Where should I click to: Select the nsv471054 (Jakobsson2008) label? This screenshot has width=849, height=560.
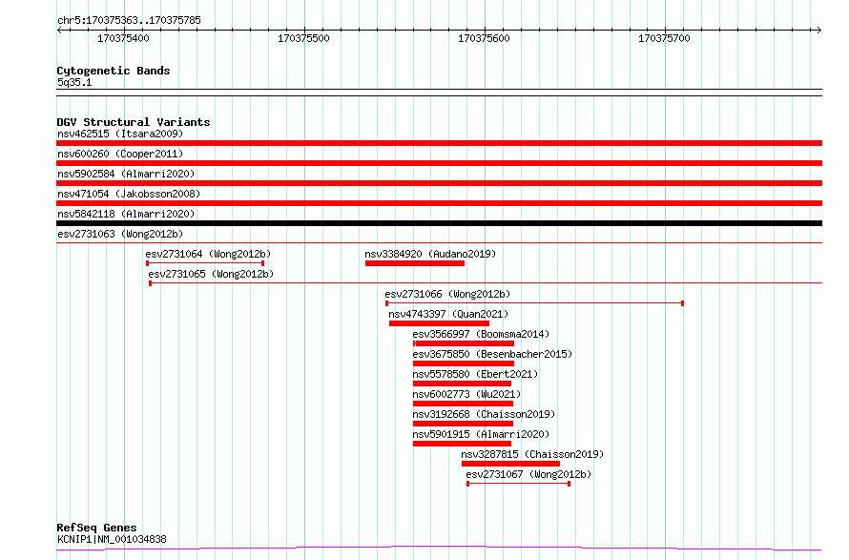[x=129, y=194]
